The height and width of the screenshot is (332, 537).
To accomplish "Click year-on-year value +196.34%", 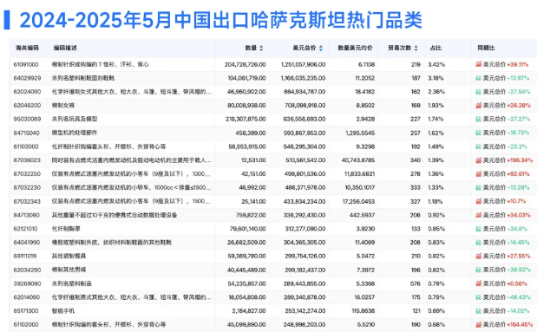I will click(x=520, y=160).
